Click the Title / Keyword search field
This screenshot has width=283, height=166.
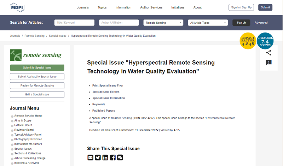[x=74, y=23]
